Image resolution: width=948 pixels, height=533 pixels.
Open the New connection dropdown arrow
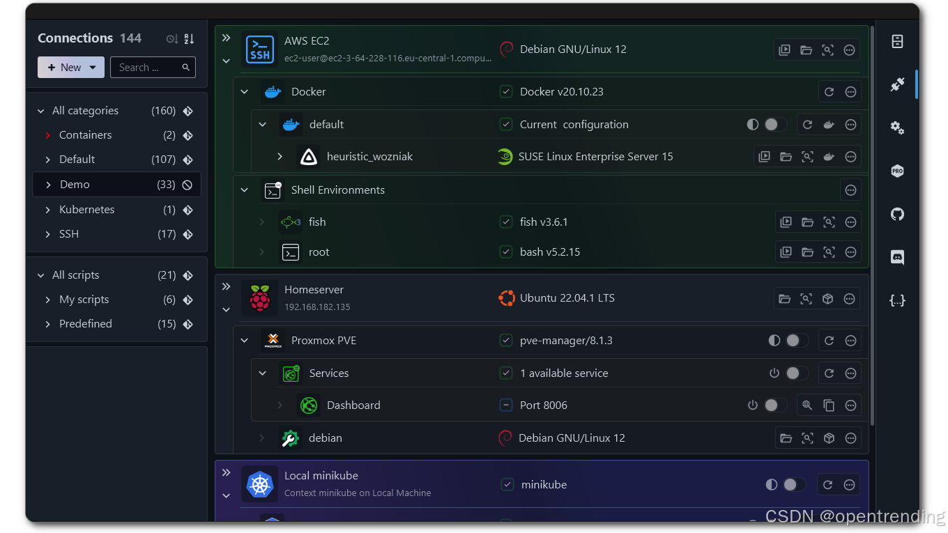(93, 68)
